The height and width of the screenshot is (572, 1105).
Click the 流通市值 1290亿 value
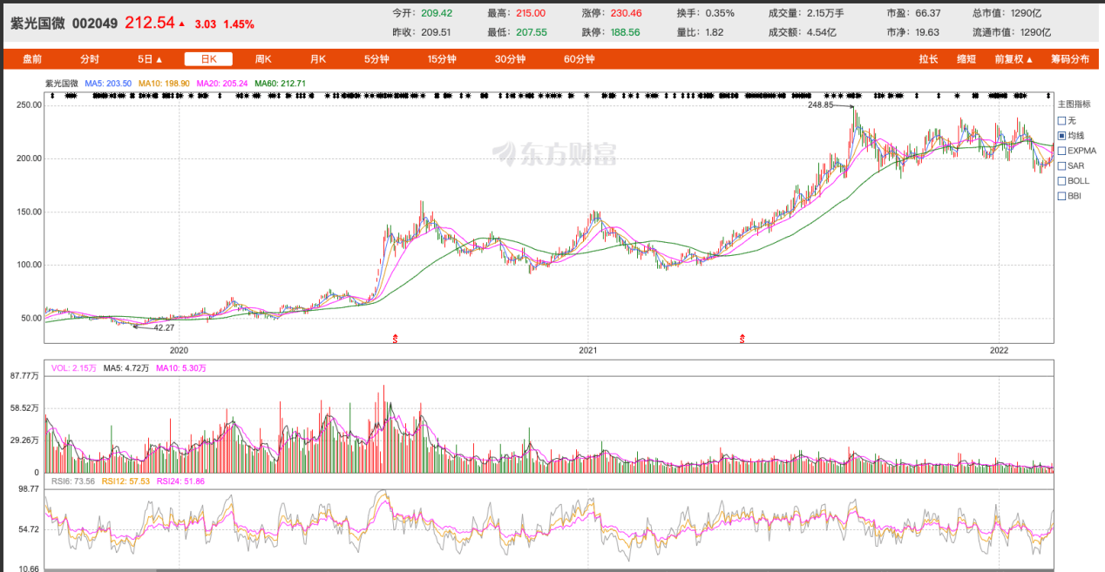click(x=1035, y=32)
